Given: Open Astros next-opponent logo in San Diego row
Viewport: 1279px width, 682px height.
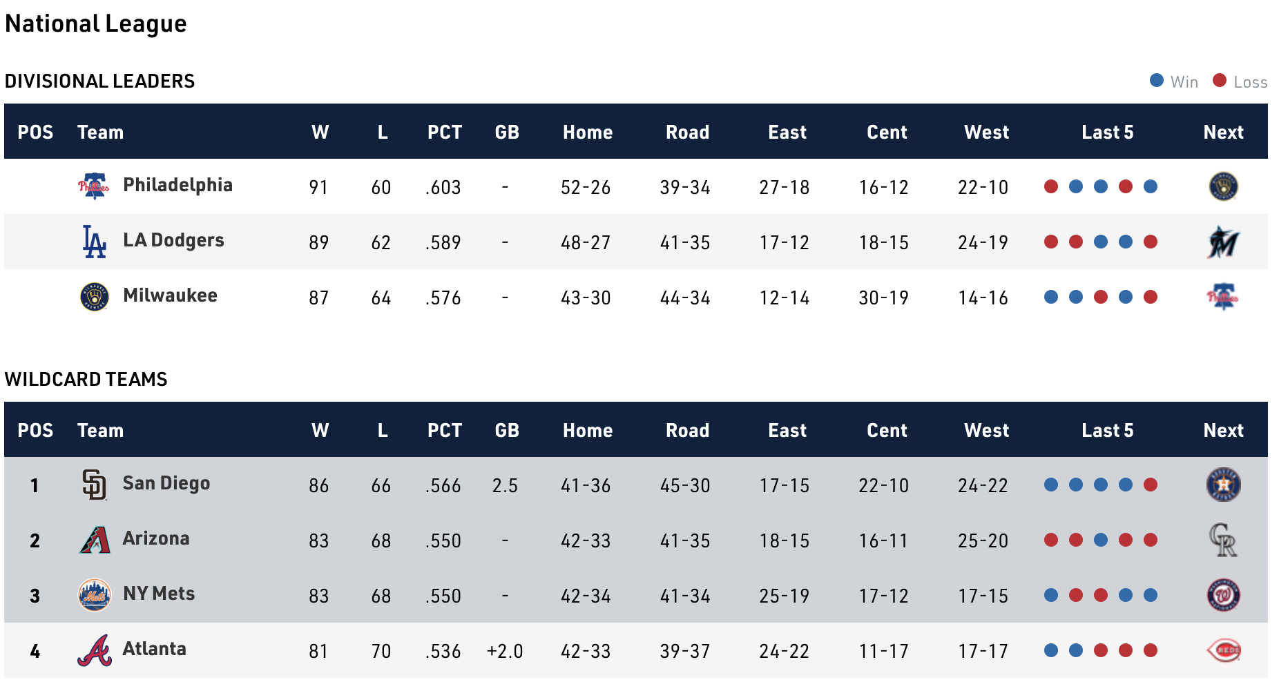Looking at the screenshot, I should (x=1223, y=485).
